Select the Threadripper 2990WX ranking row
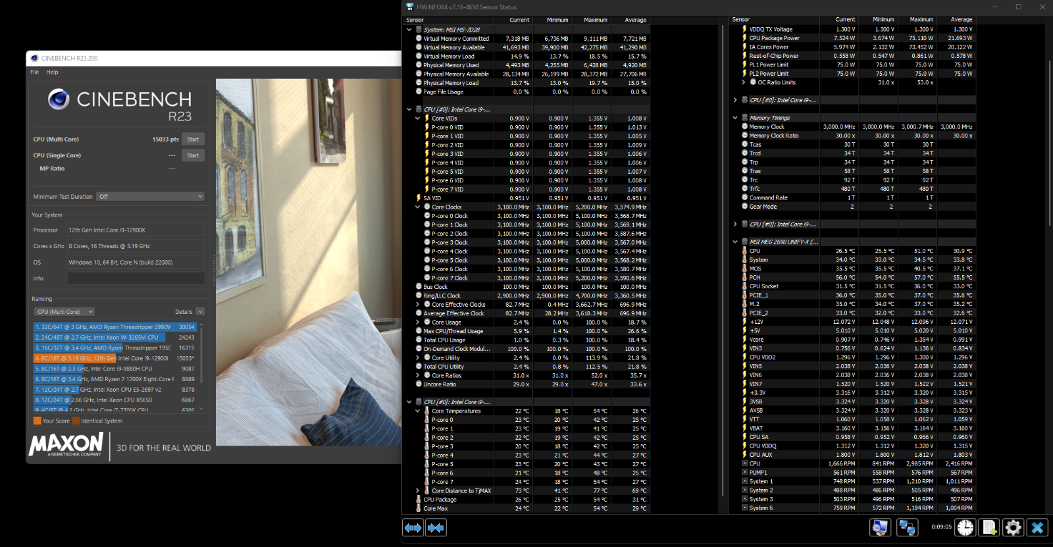The height and width of the screenshot is (547, 1053). pyautogui.click(x=115, y=327)
